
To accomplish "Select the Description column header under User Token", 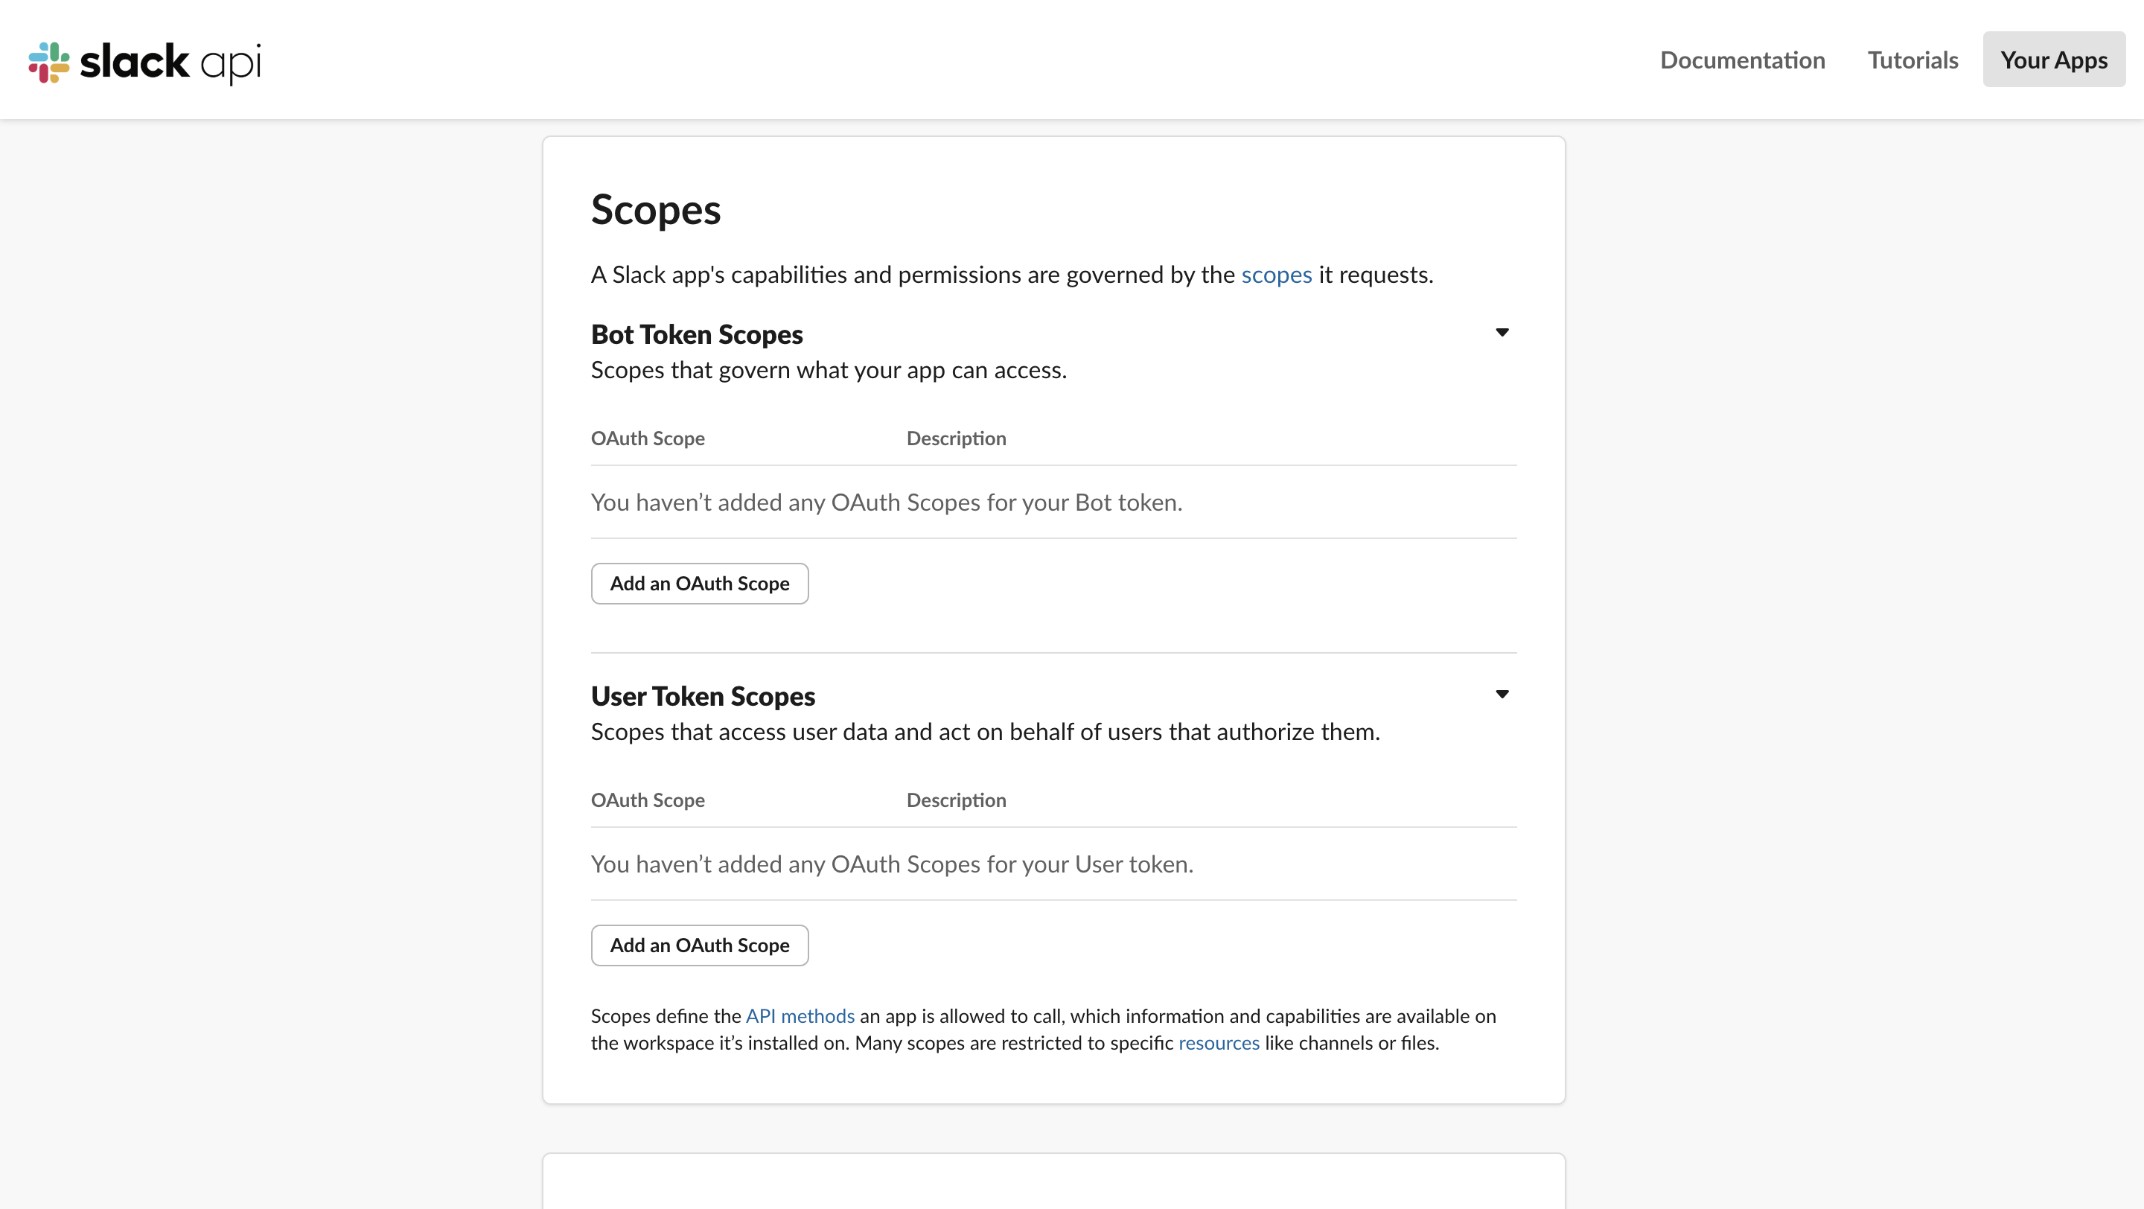I will tap(955, 800).
